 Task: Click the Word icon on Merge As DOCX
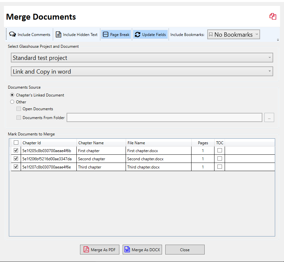127,249
